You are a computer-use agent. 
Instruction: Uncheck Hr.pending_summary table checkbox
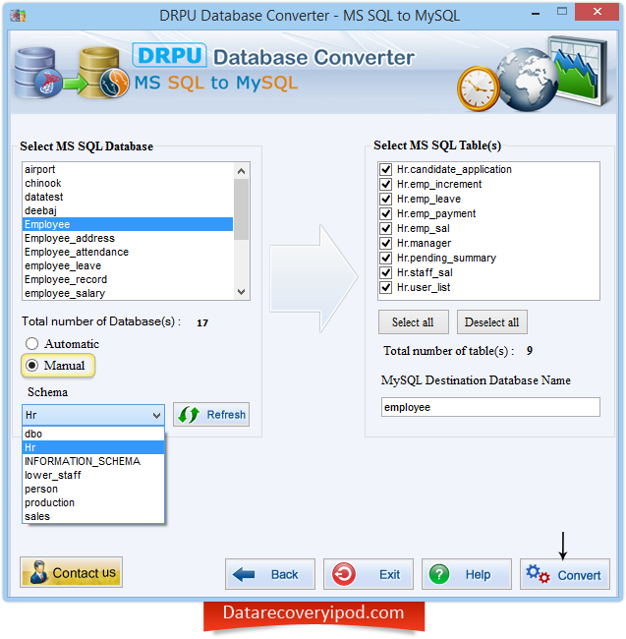[385, 258]
